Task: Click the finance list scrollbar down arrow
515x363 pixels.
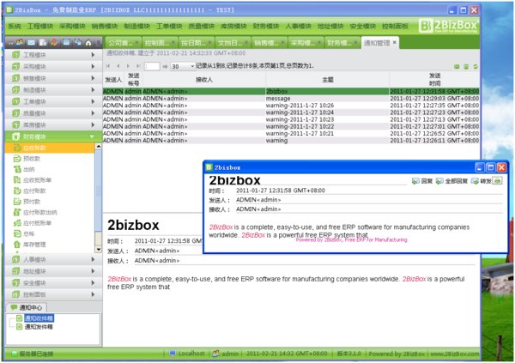Action: pyautogui.click(x=98, y=250)
